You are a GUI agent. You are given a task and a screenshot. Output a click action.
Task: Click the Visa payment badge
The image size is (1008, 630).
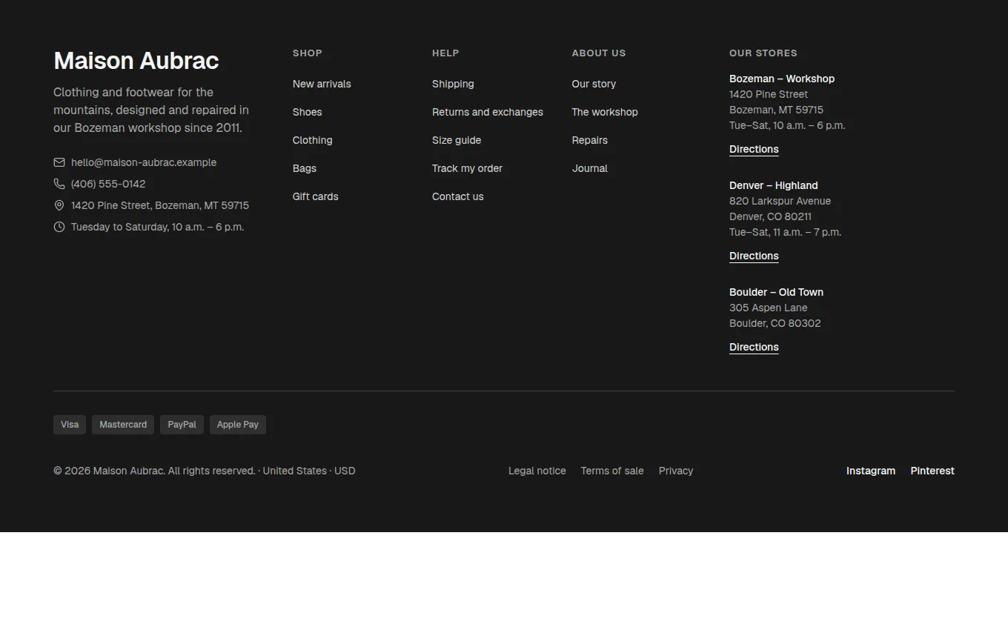(70, 425)
